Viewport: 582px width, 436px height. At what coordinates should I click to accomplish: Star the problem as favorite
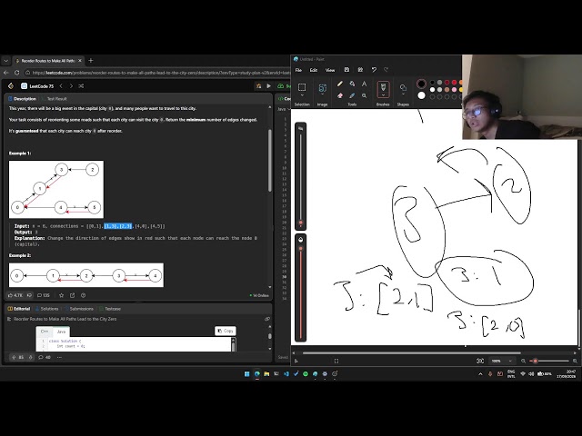61,295
